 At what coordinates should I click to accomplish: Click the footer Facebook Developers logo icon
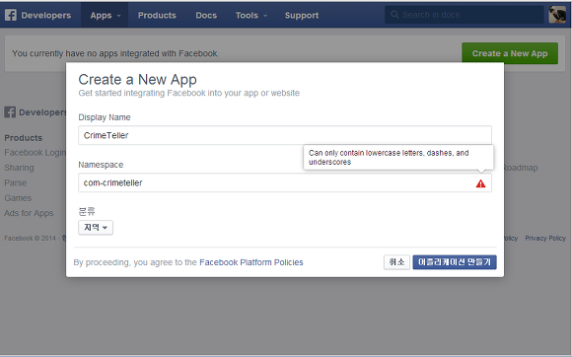tap(10, 112)
